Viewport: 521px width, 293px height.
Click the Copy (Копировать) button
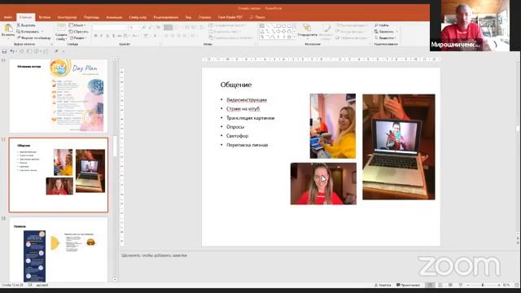tap(29, 32)
